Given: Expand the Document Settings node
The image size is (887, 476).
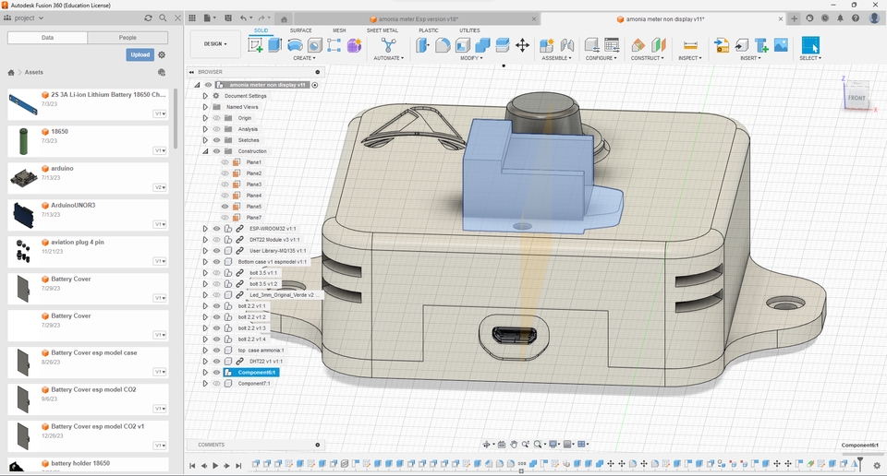Looking at the screenshot, I should point(205,96).
